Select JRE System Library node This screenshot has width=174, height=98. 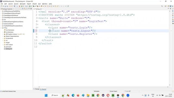click(15, 34)
